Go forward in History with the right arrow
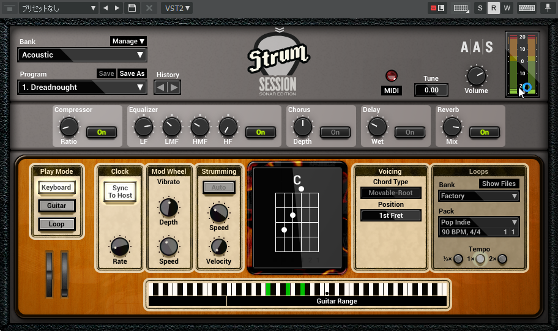Viewport: 558px width, 331px height. pos(174,87)
